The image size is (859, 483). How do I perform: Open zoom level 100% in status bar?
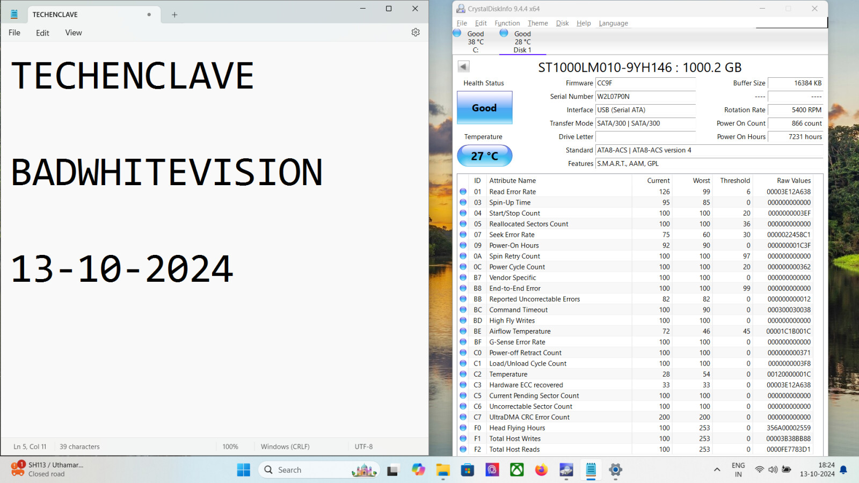coord(230,447)
